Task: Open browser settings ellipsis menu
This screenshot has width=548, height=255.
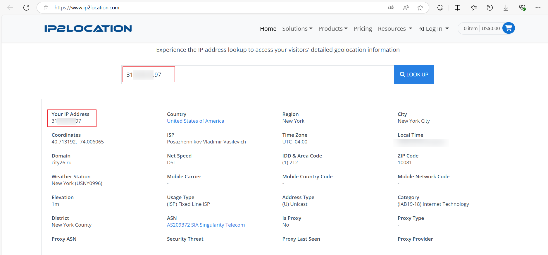Action: (538, 8)
